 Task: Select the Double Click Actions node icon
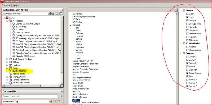pos(10,83)
